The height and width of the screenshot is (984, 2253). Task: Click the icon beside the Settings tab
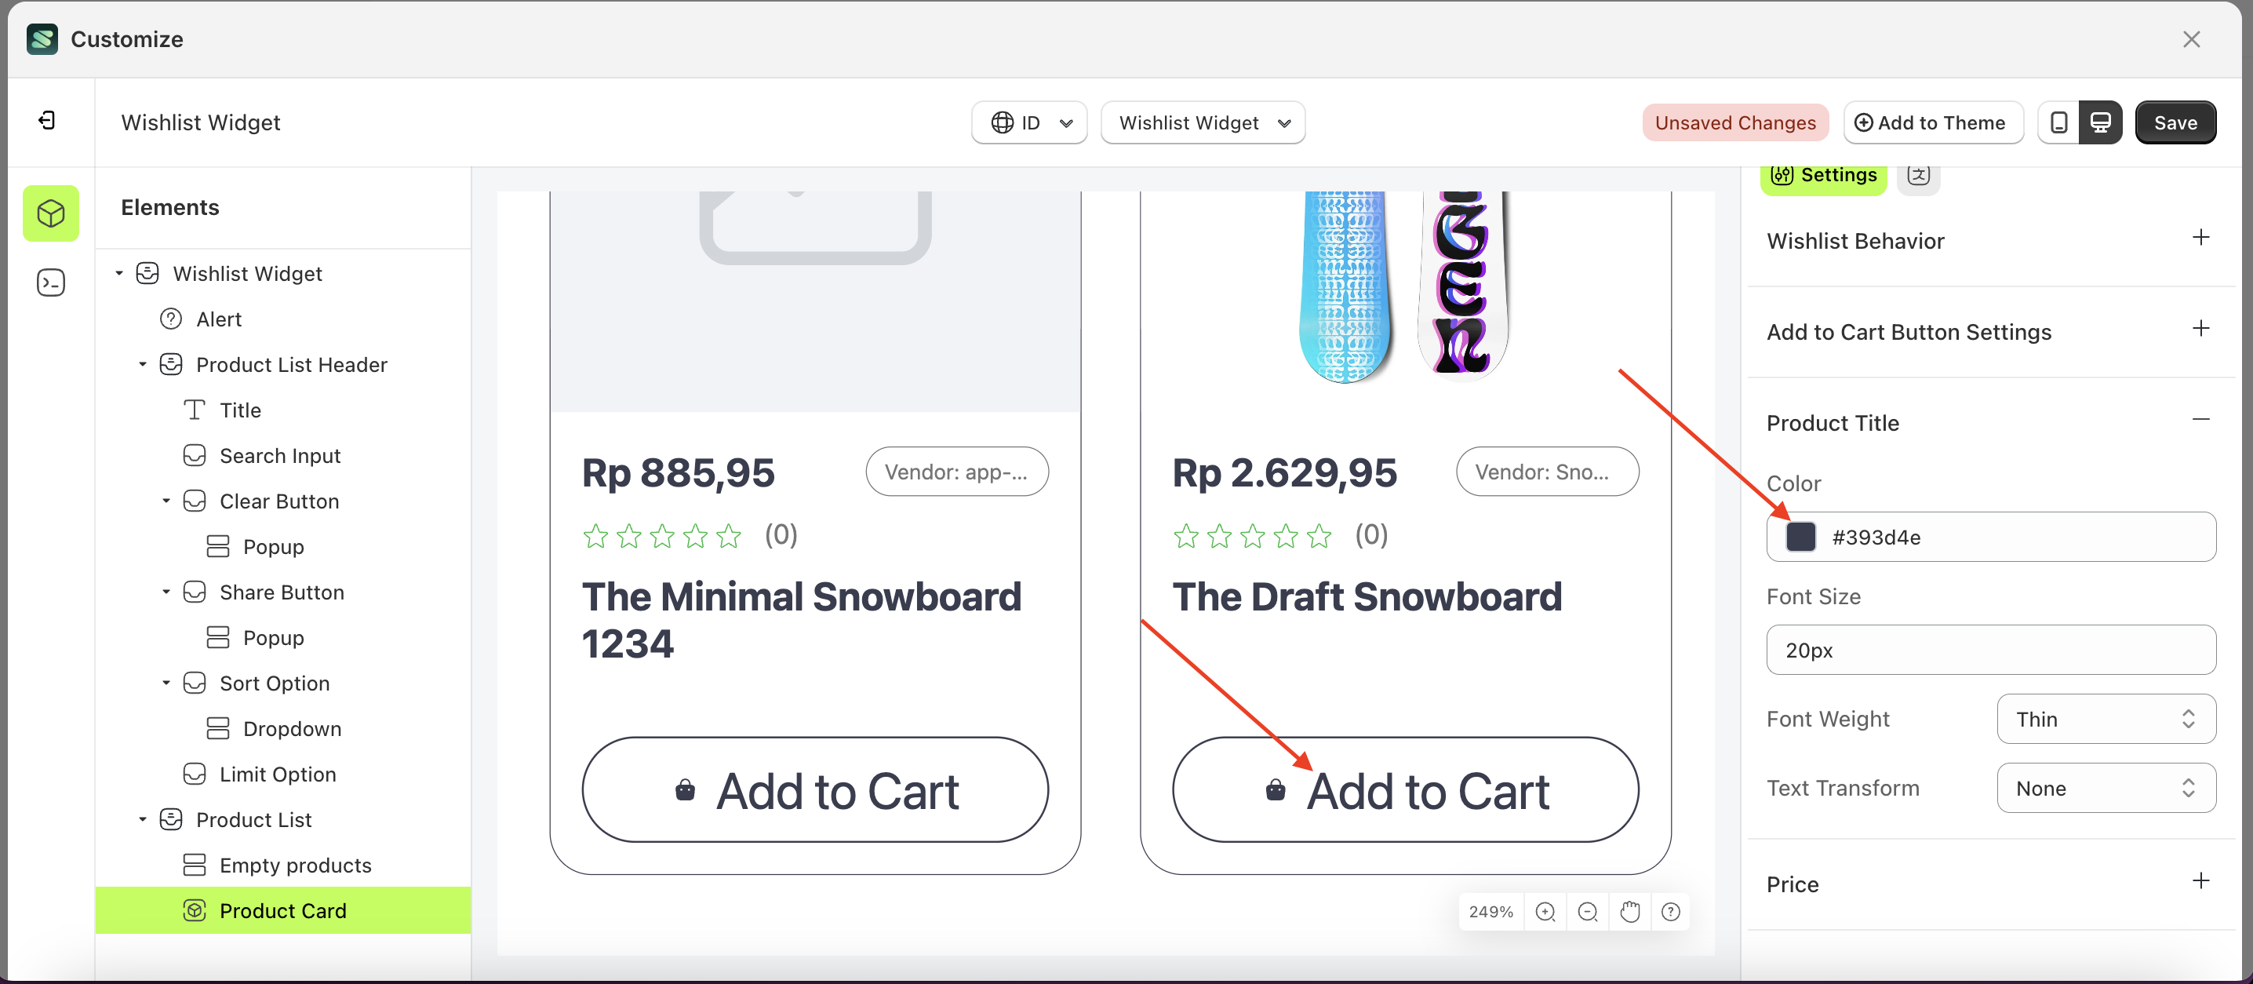[x=1920, y=175]
